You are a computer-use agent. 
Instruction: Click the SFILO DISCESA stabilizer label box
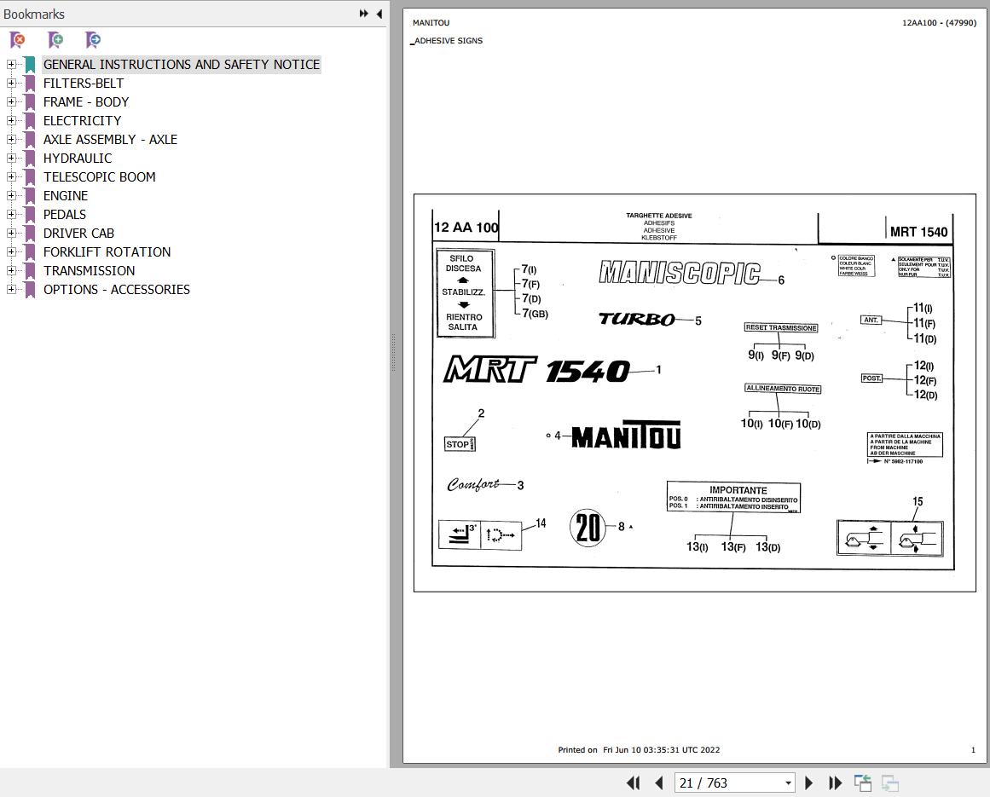[466, 292]
